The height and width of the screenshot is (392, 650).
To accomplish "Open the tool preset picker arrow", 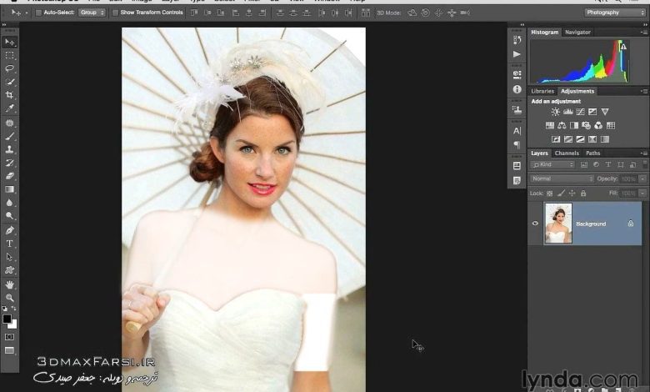I will point(27,13).
